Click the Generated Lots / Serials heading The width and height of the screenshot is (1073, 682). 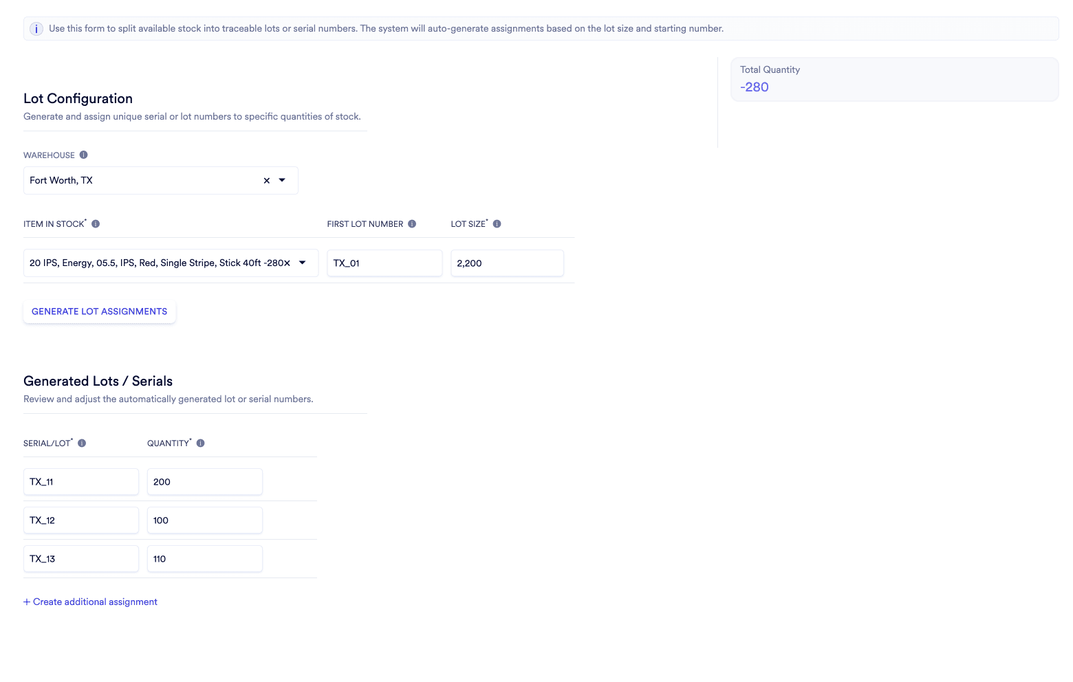click(x=98, y=381)
